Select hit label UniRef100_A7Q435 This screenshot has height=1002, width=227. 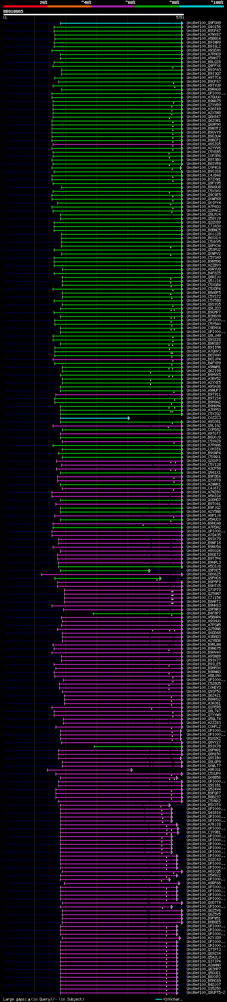click(204, 535)
